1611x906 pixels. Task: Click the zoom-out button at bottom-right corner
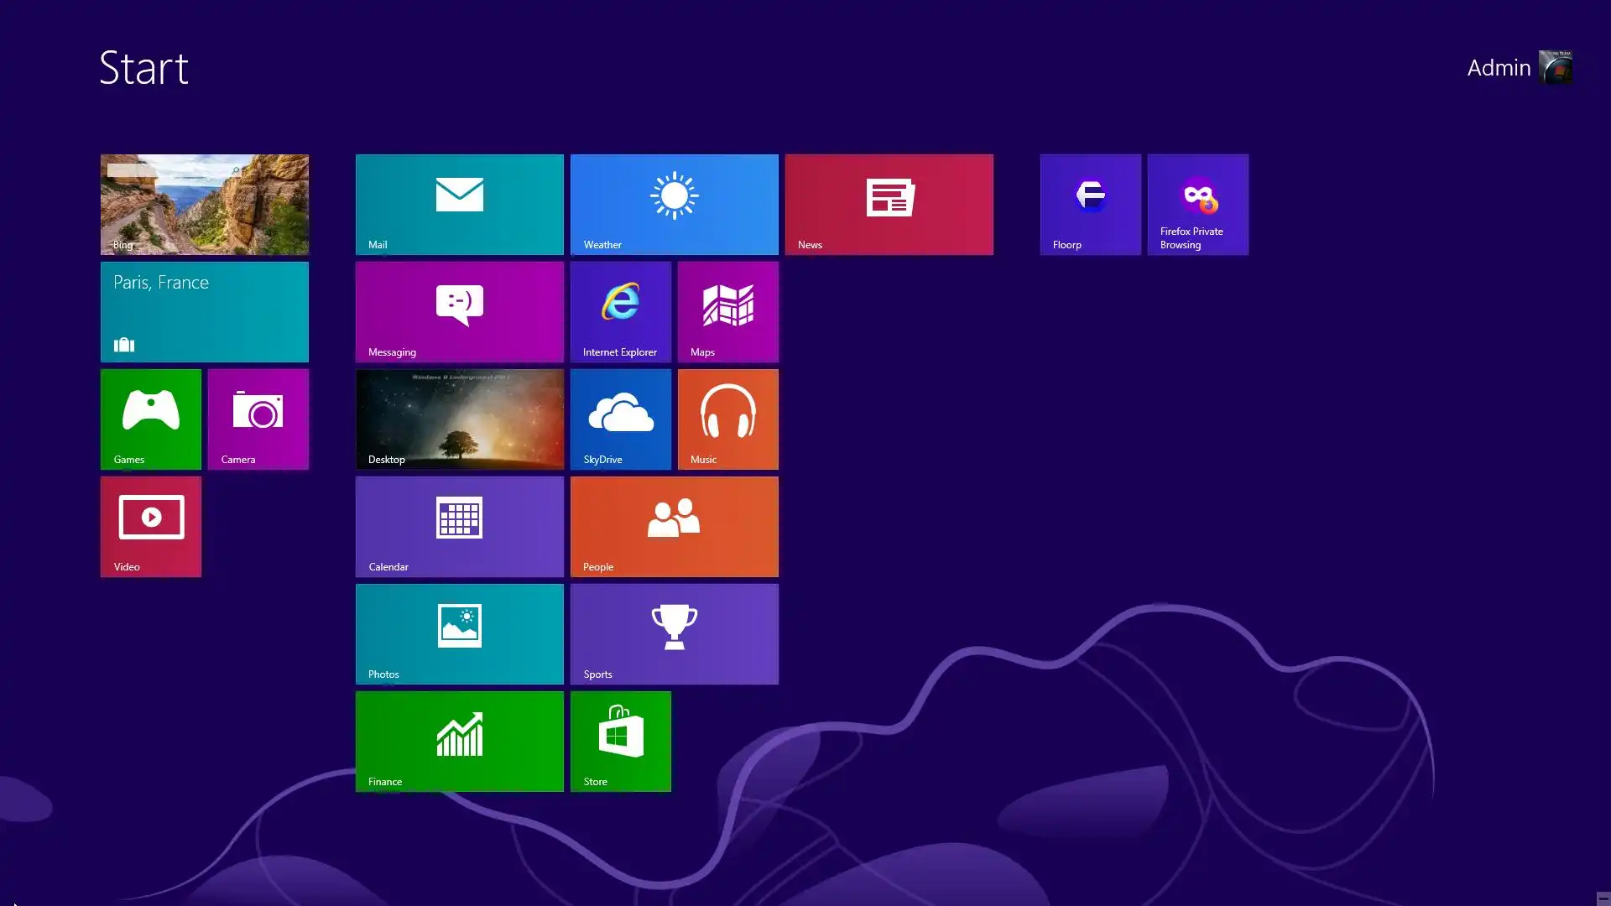(1603, 898)
